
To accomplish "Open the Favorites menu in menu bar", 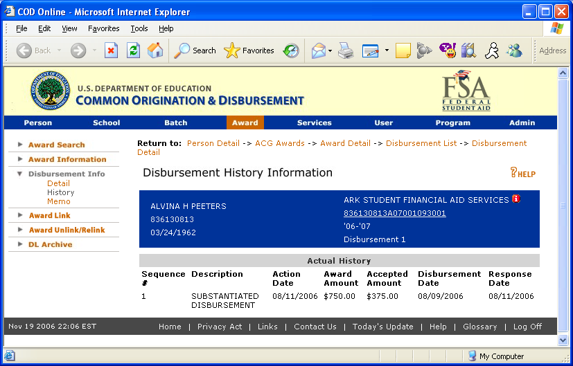I will point(103,28).
